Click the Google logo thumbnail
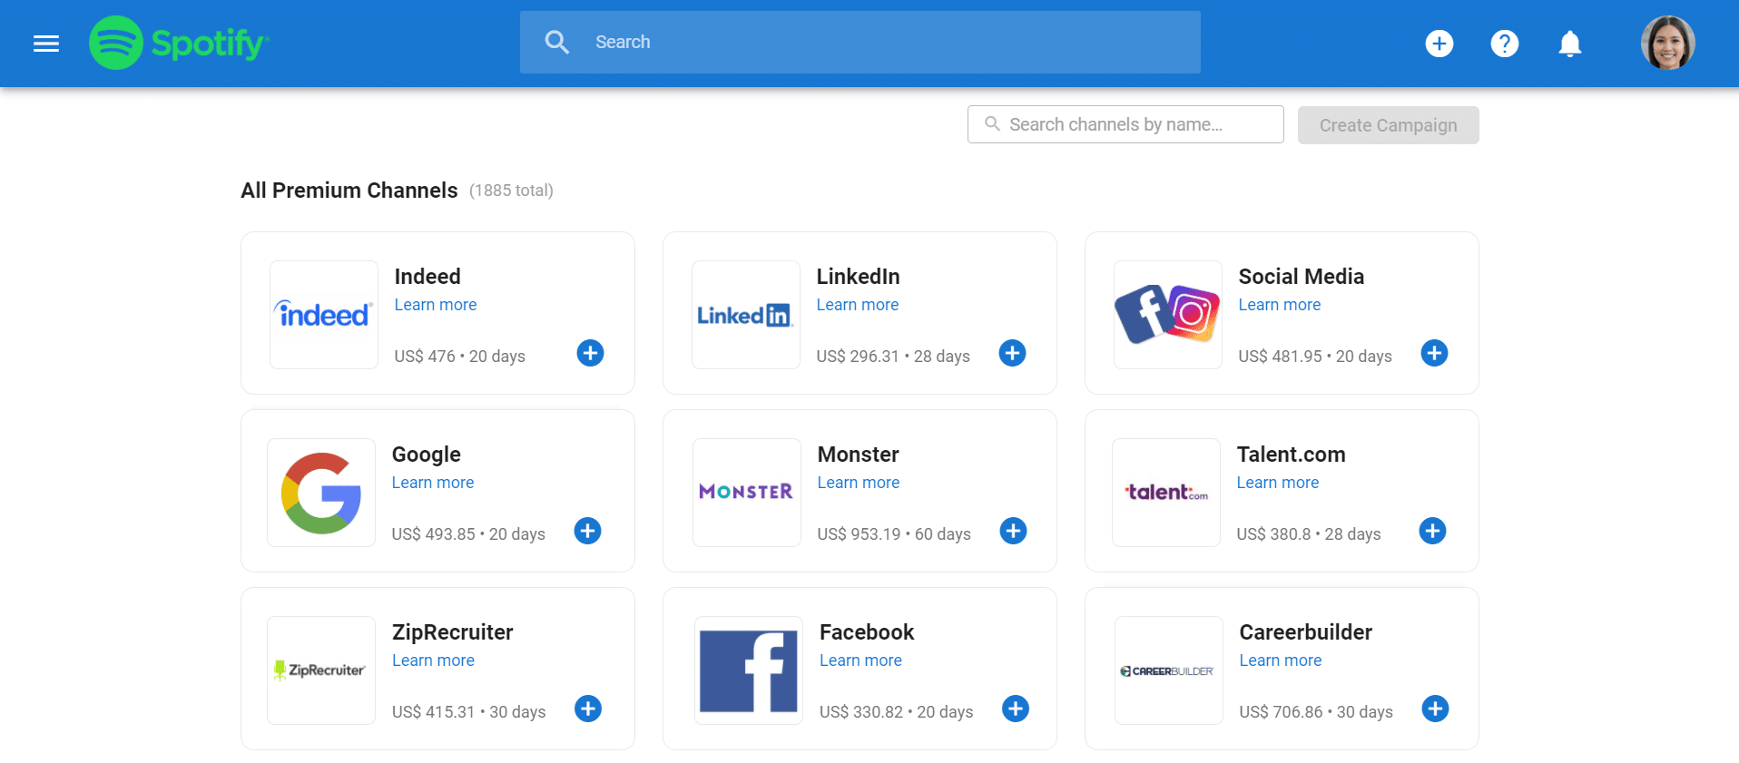The height and width of the screenshot is (763, 1739). point(321,493)
